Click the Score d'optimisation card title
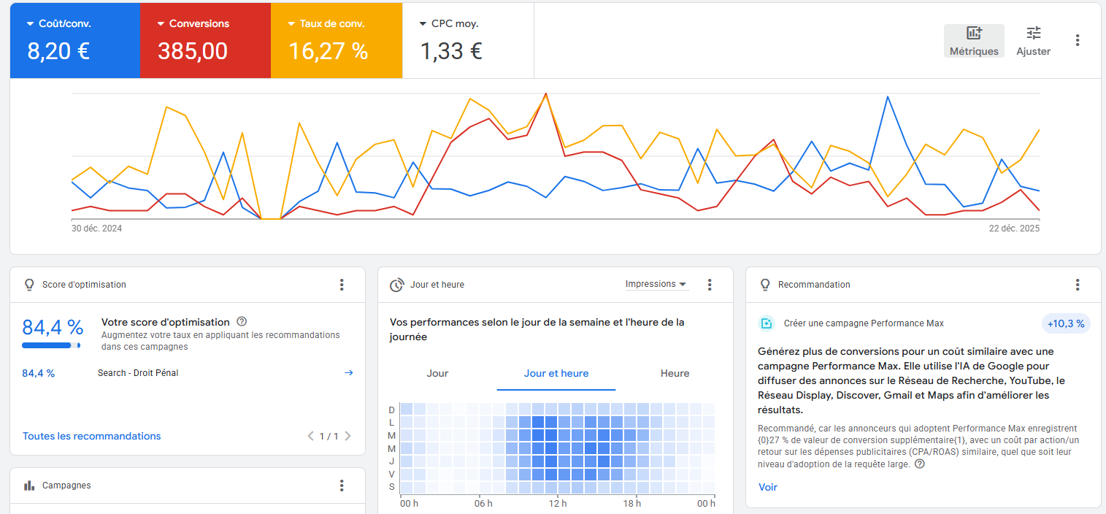The image size is (1106, 514). tap(84, 285)
